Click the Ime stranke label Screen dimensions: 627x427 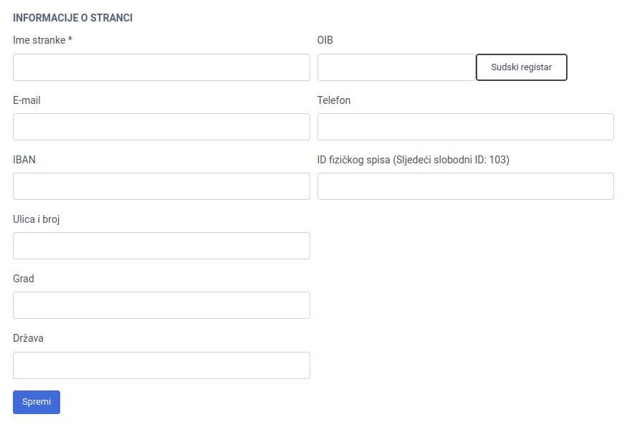[x=42, y=40]
